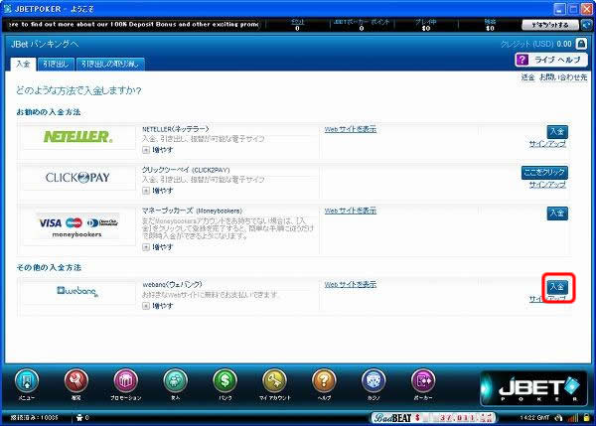Image resolution: width=596 pixels, height=426 pixels.
Task: Click the ここをクリック button for CLICK2PAY
Action: [x=544, y=173]
